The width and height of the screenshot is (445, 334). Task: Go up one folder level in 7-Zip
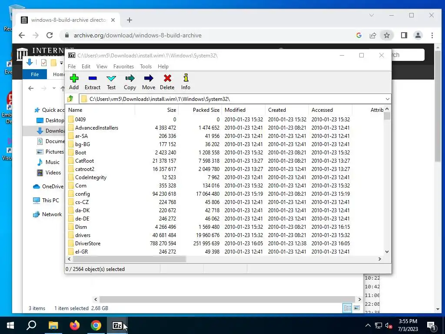[70, 99]
